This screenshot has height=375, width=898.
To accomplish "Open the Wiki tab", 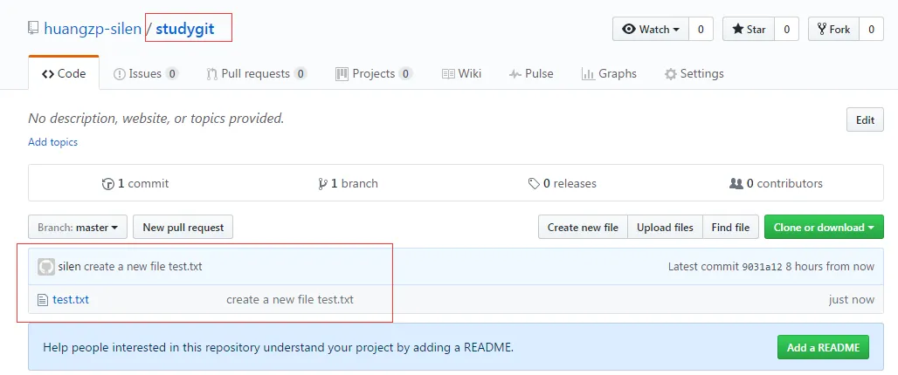I will coord(461,74).
